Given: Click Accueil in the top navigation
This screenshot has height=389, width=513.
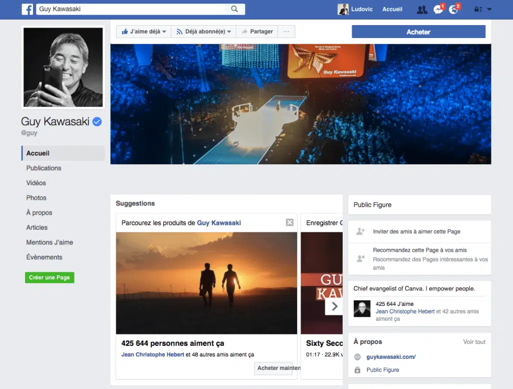Looking at the screenshot, I should (392, 9).
